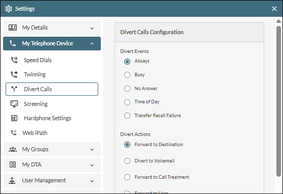Click the Screening monitor icon
The height and width of the screenshot is (194, 283).
point(14,104)
